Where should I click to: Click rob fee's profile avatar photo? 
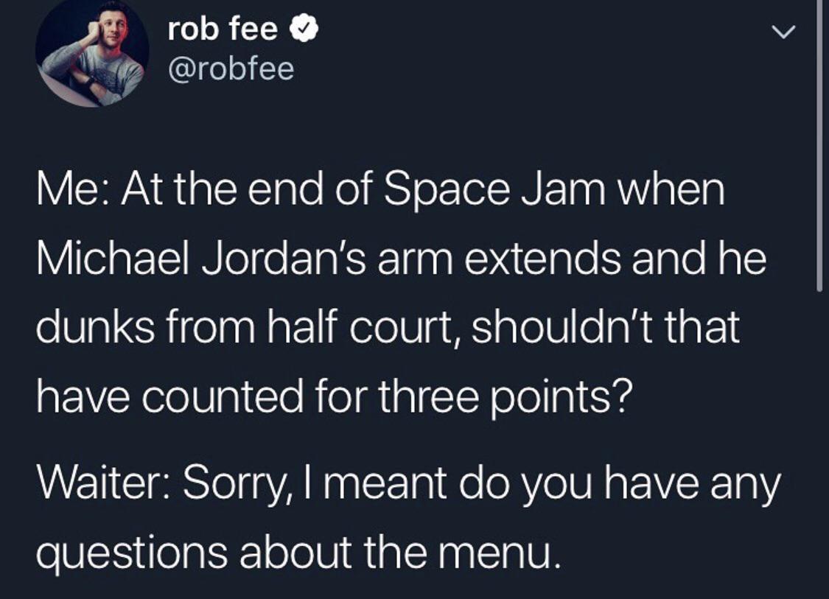tap(91, 53)
